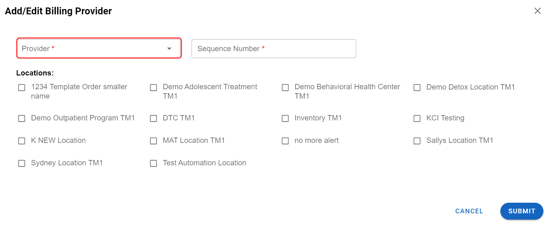Select the Inventory TM1 checkbox

click(285, 119)
